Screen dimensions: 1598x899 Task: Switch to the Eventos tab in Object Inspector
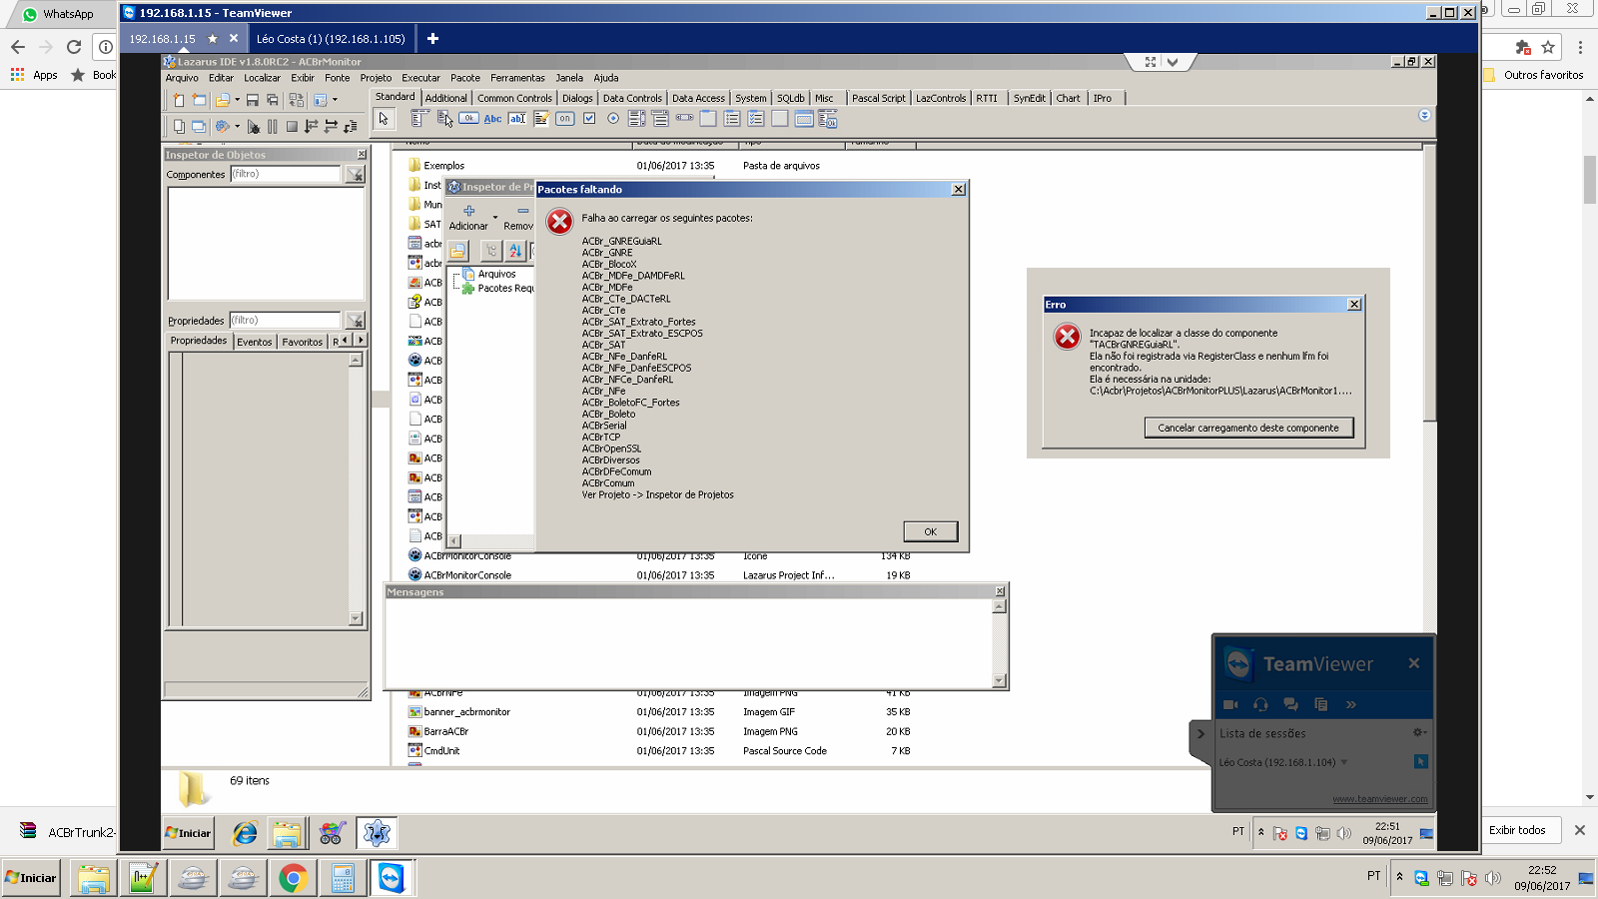click(x=255, y=342)
